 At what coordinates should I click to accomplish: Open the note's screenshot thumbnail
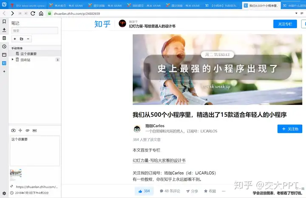(x=16, y=175)
